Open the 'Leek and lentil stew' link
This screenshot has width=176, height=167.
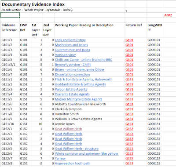pyautogui.click(x=70, y=40)
